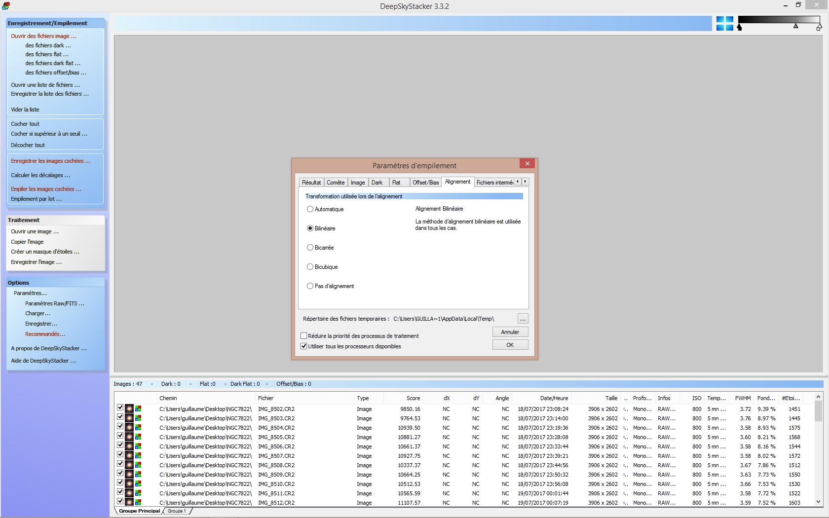Click des fichiers offset/bias link
829x518 pixels.
pos(56,73)
